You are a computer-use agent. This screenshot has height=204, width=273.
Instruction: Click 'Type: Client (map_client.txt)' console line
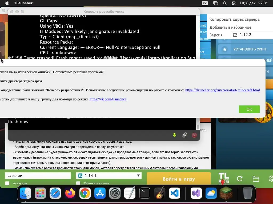69,37
